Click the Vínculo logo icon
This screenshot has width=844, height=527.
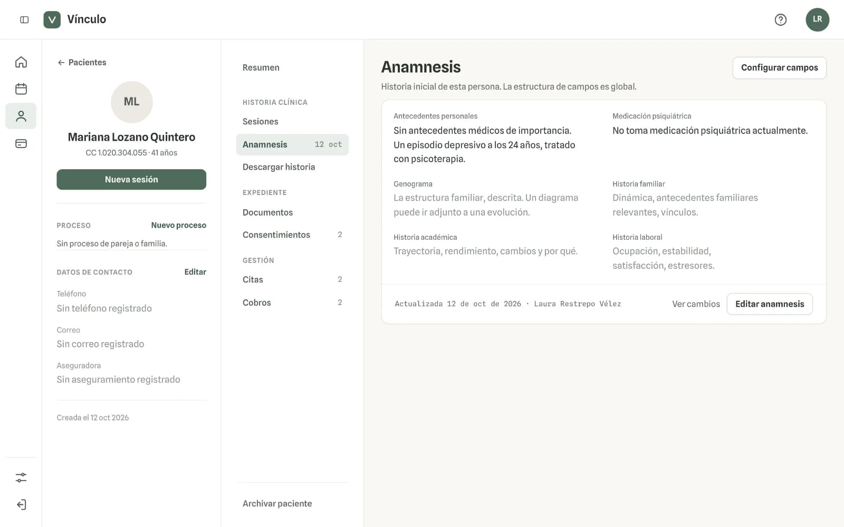(x=52, y=19)
